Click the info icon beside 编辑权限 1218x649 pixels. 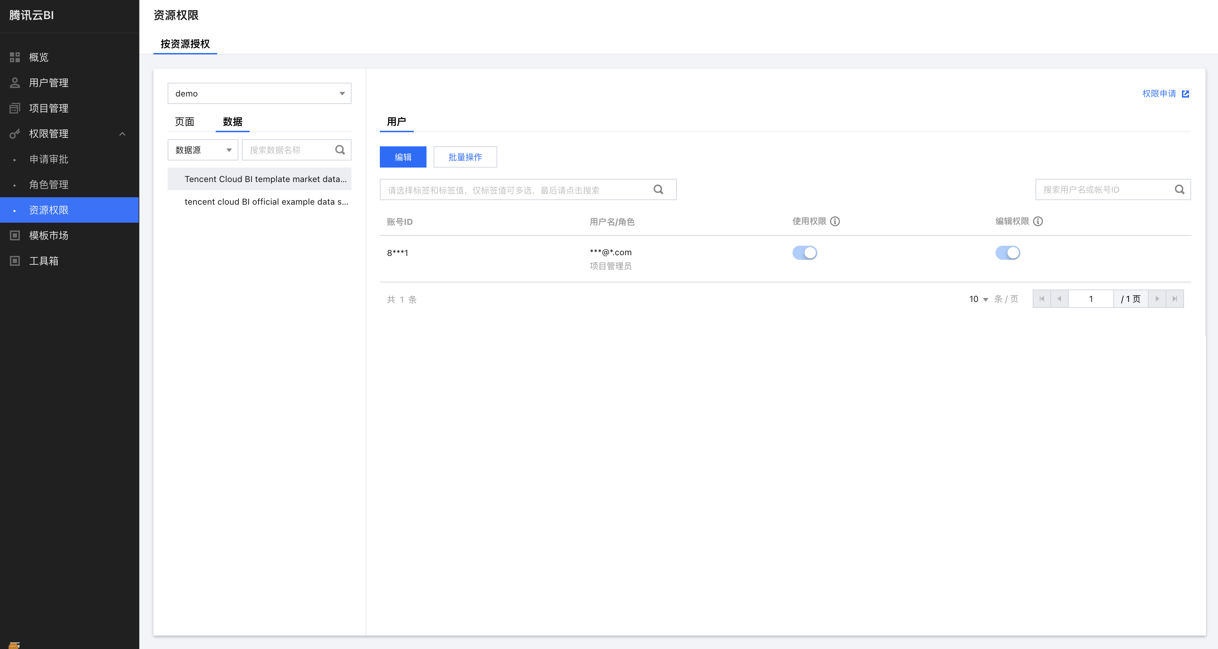coord(1038,221)
